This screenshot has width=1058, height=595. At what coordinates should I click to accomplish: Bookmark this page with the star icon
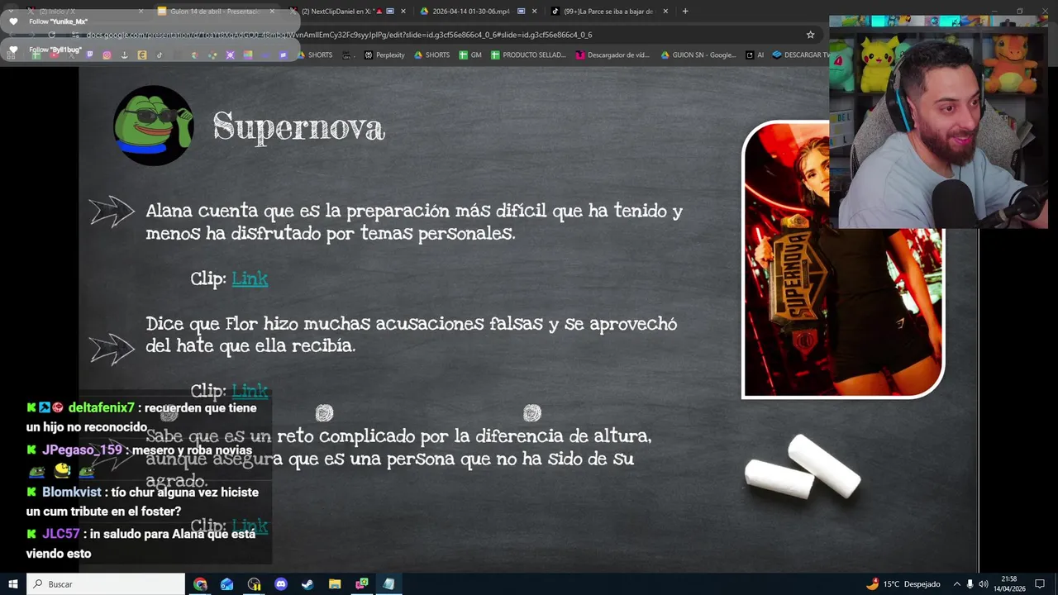point(810,35)
